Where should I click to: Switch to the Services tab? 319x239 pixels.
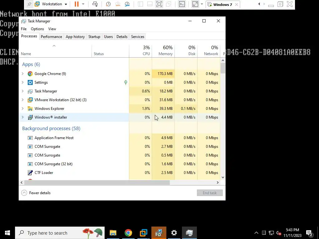137,37
